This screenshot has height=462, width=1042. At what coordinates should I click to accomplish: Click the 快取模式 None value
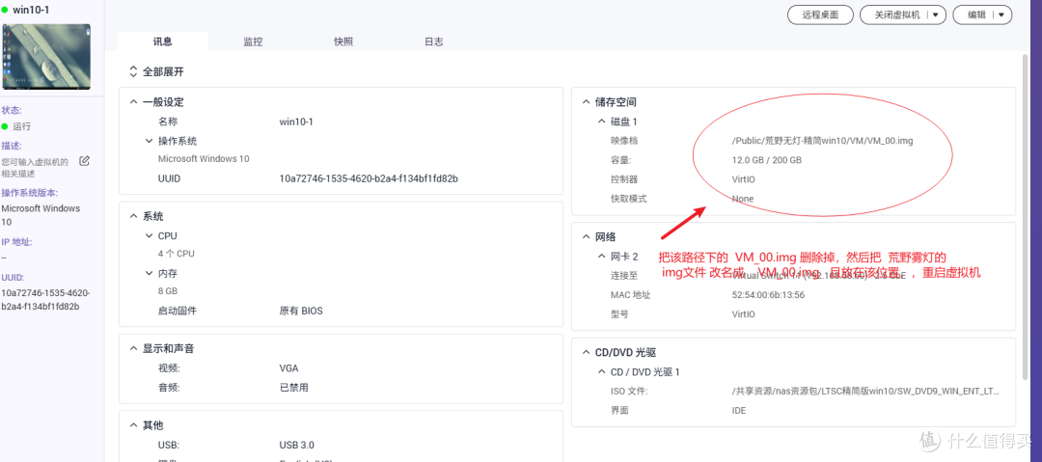tap(743, 199)
